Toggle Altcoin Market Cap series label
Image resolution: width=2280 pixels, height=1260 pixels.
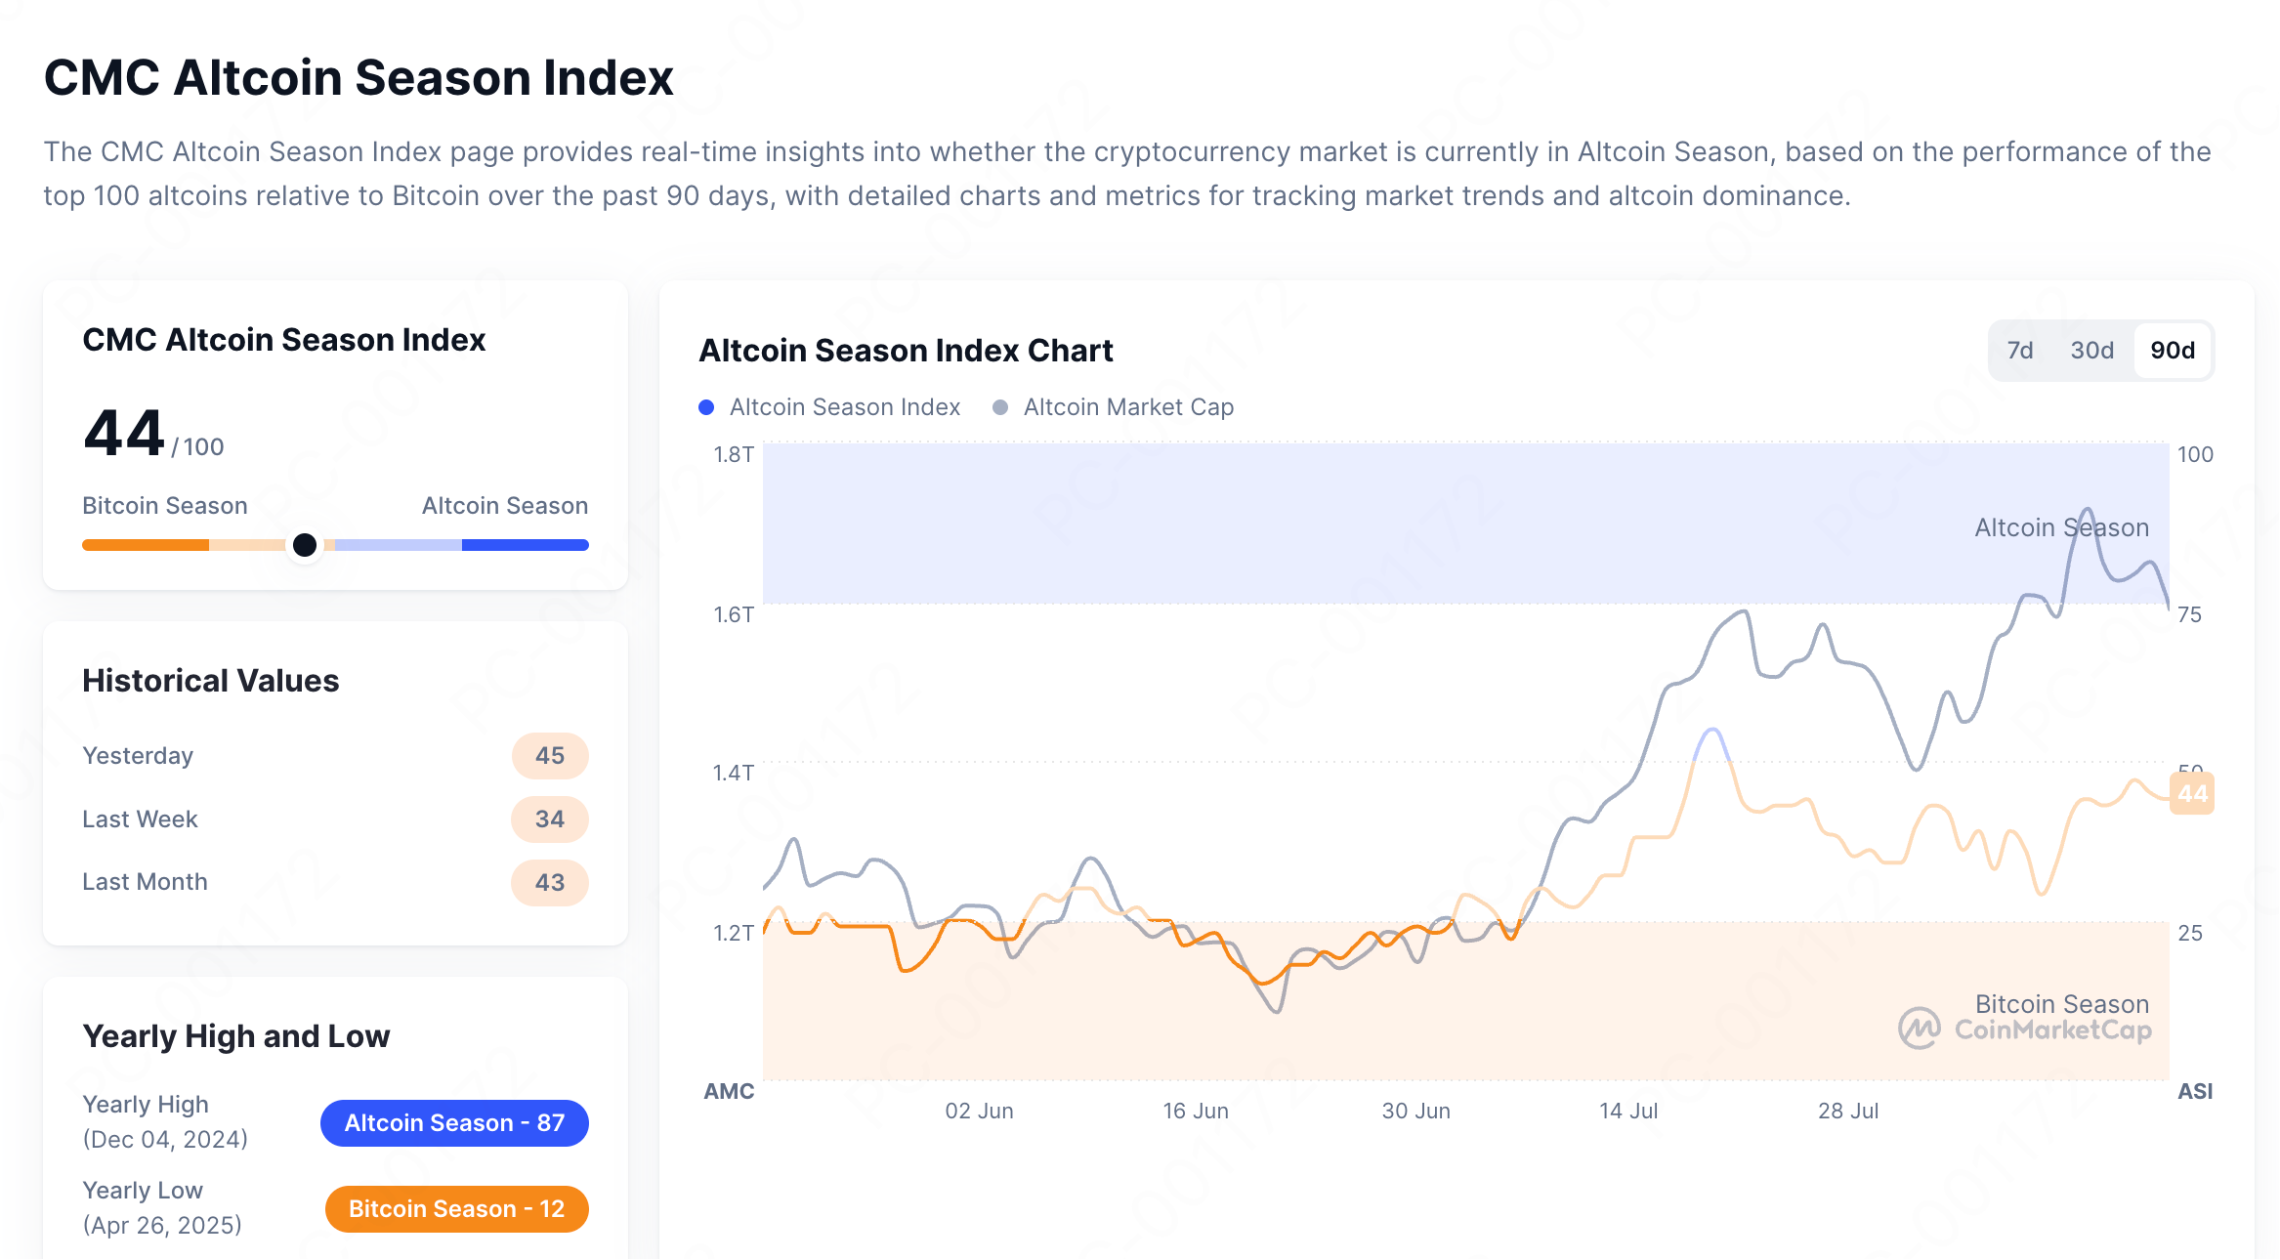pos(1128,407)
